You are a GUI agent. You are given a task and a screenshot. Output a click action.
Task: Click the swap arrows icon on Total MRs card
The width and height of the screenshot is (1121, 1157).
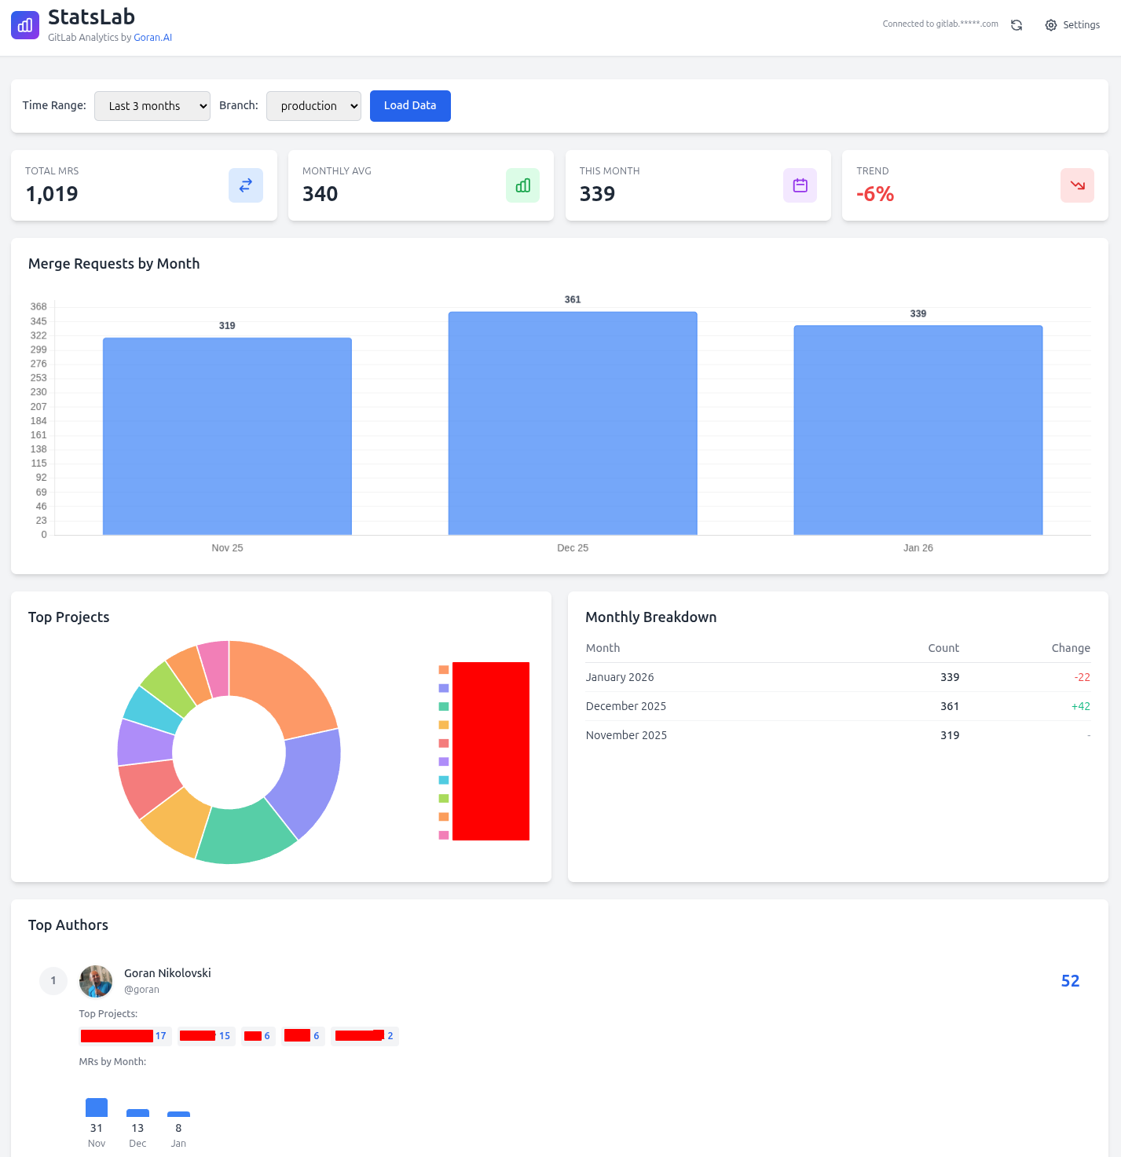[x=246, y=185]
